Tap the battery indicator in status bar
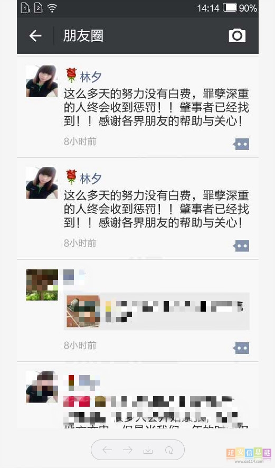Screen dimensions: 275x468 [230, 7]
